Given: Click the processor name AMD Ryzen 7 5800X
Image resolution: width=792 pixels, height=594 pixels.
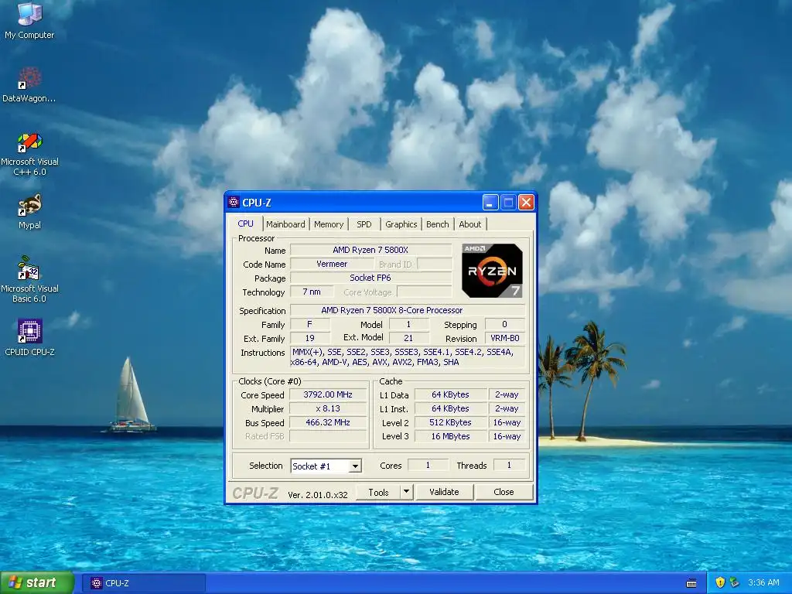Looking at the screenshot, I should click(370, 250).
